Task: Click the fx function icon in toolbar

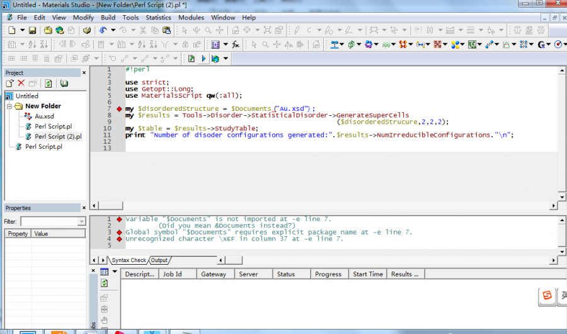Action: (x=234, y=45)
